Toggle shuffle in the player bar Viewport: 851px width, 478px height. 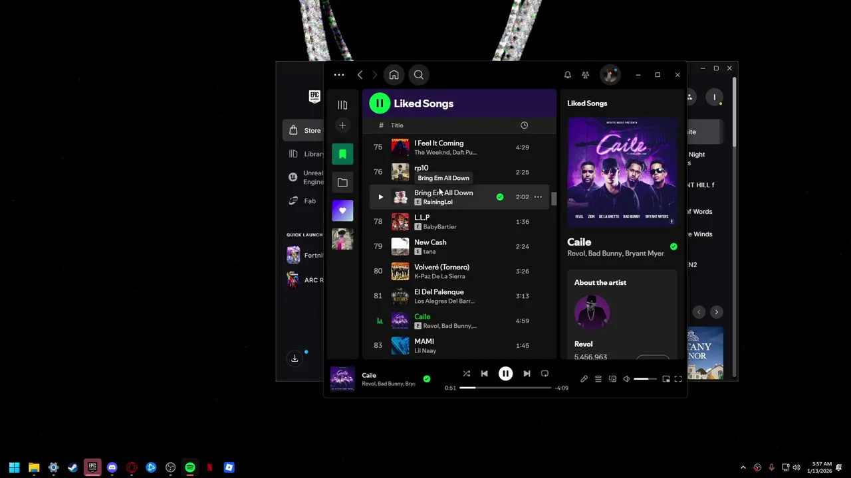466,374
